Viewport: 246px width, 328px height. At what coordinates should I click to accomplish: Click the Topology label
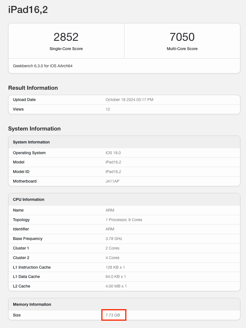pos(21,220)
